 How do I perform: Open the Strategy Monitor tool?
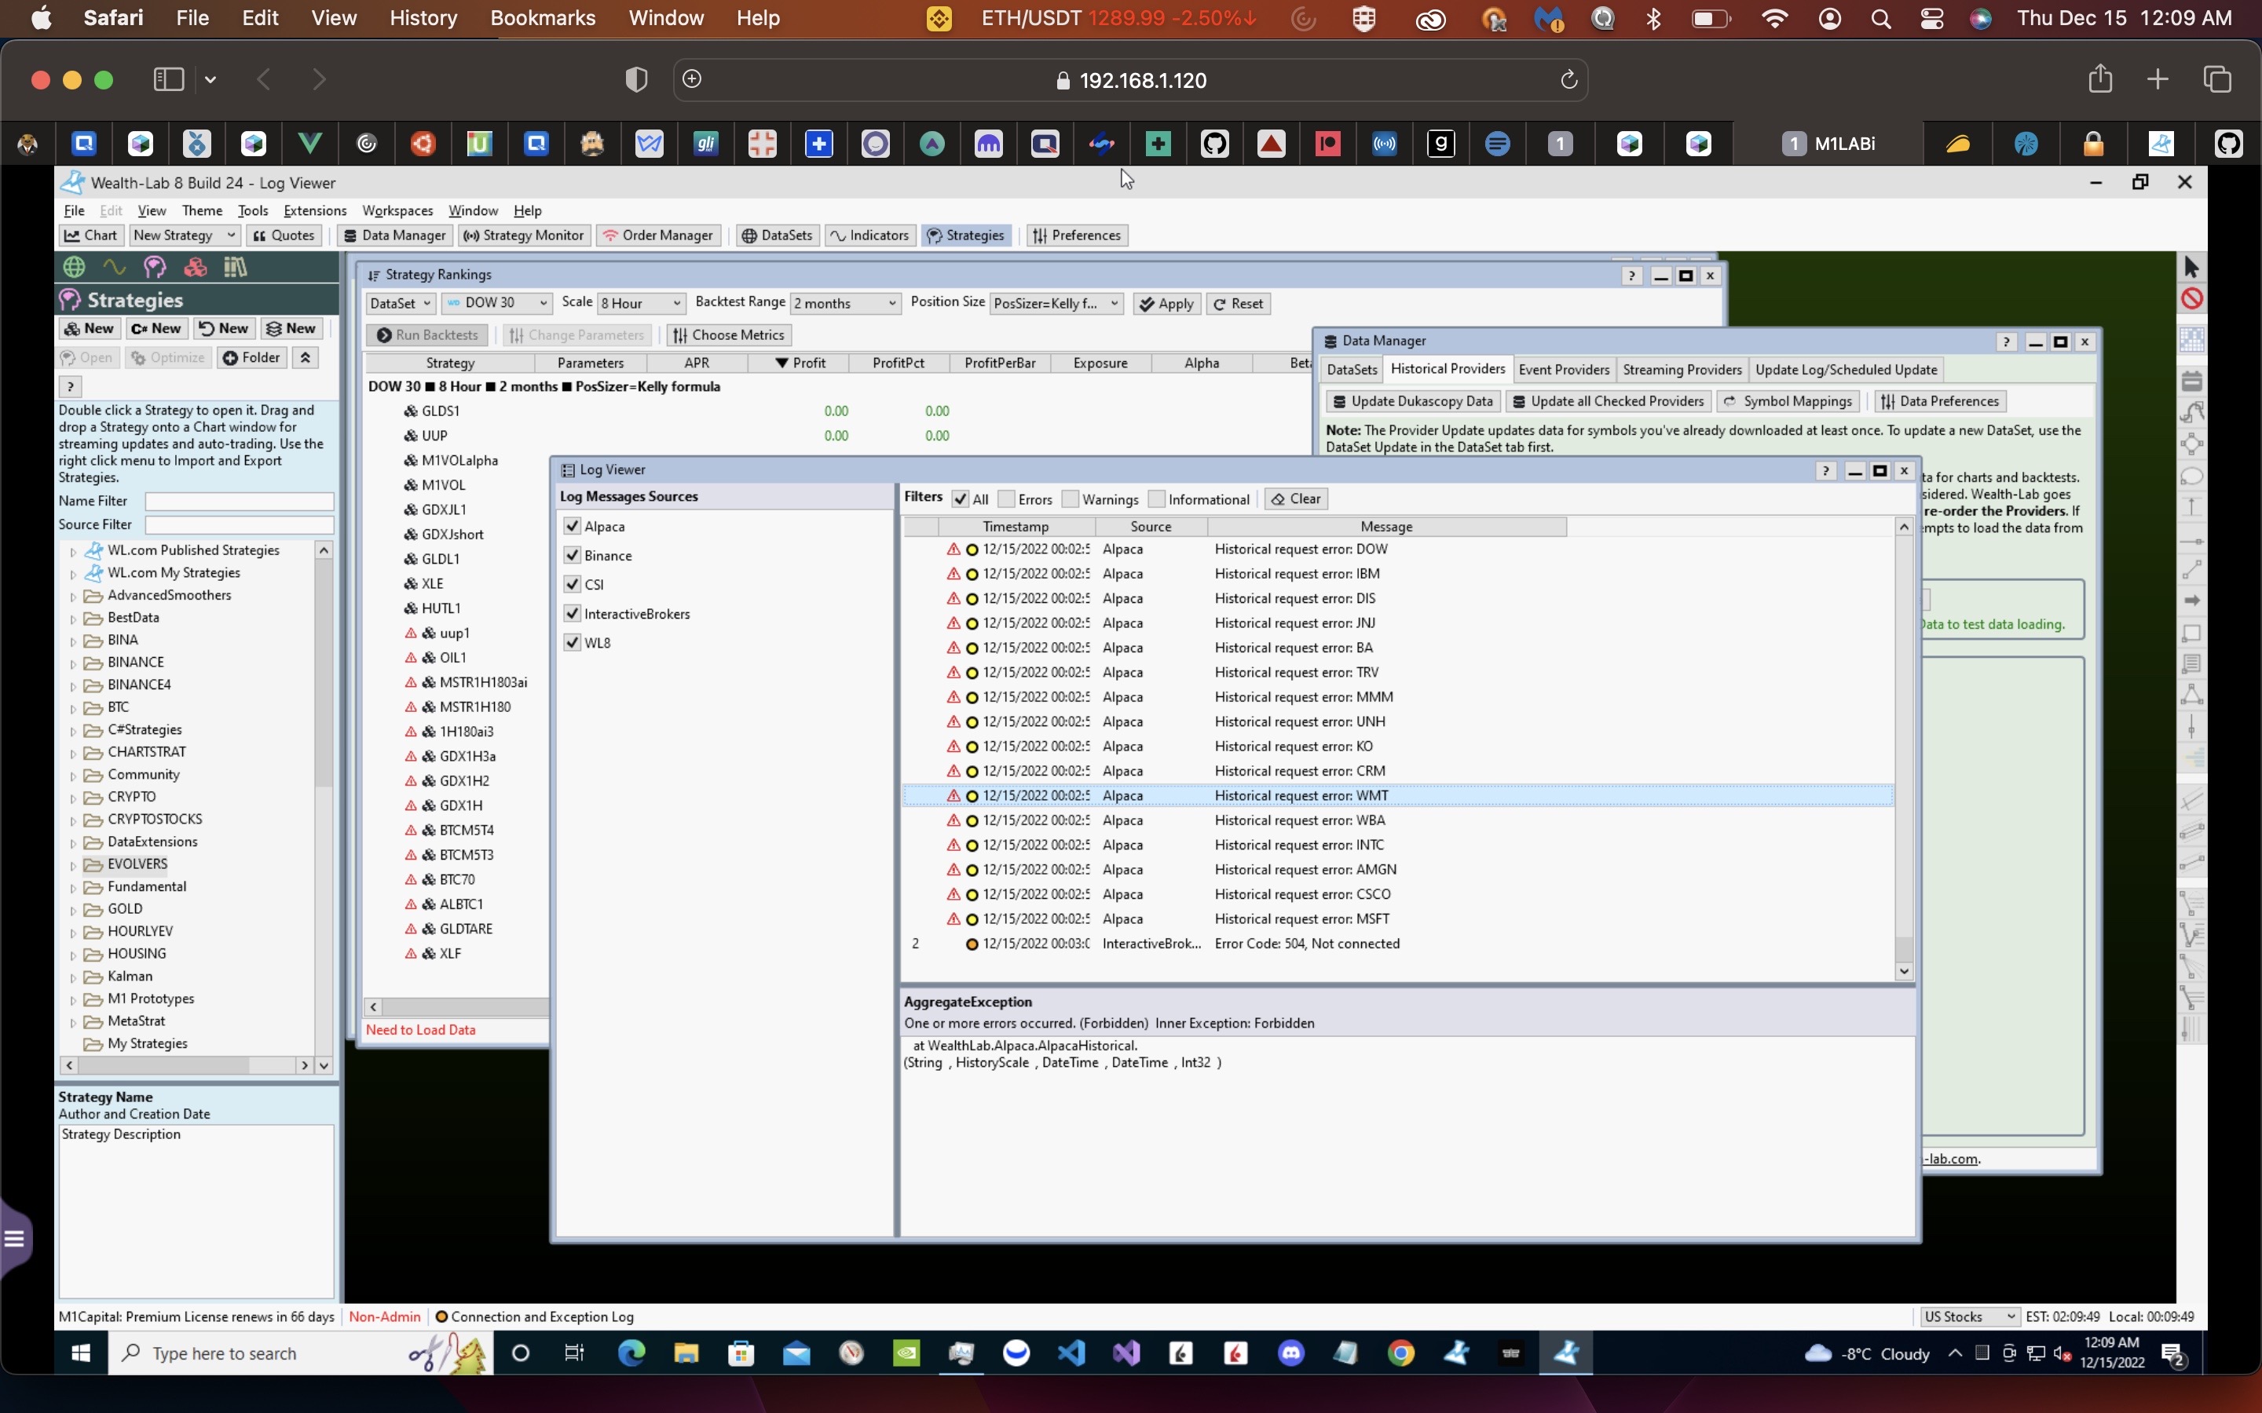(x=523, y=235)
